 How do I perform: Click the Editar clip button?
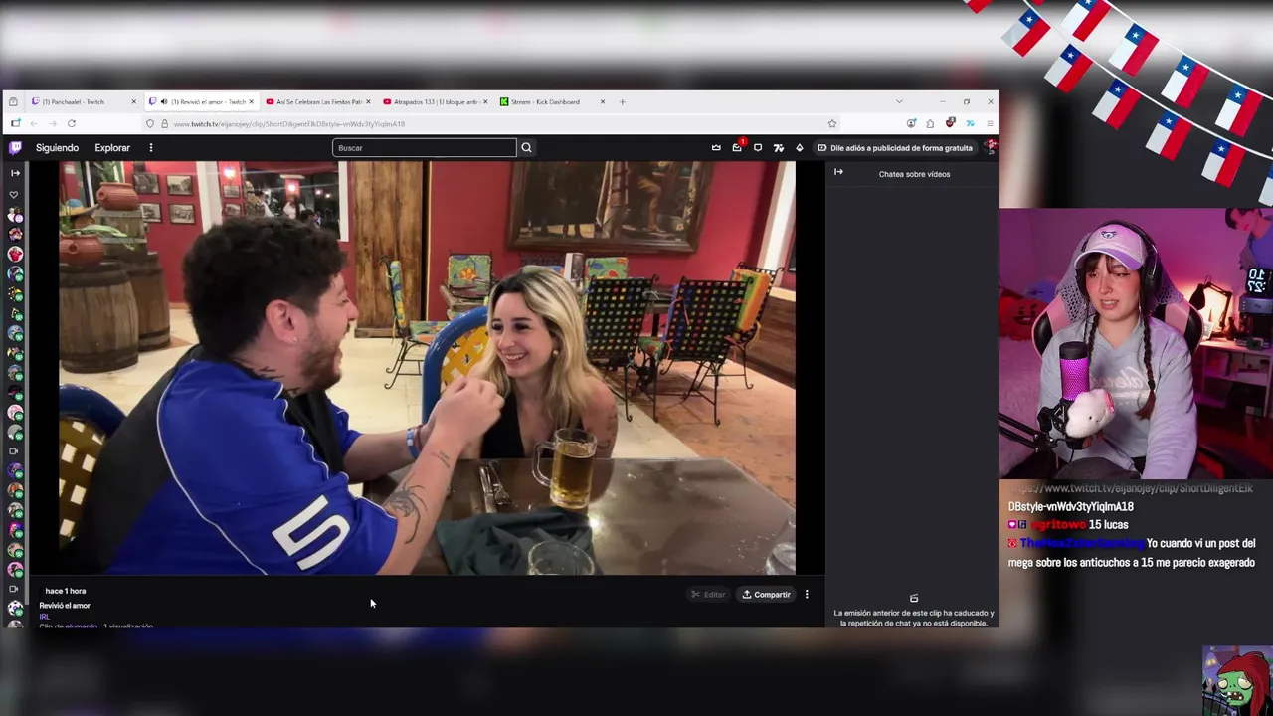point(708,595)
